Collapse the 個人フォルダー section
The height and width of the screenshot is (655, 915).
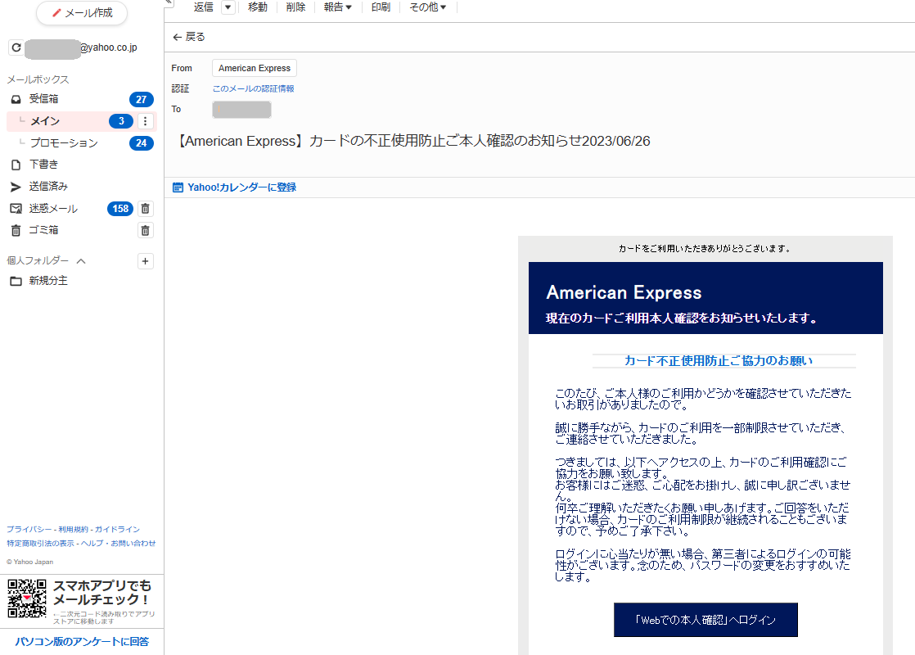click(x=81, y=261)
